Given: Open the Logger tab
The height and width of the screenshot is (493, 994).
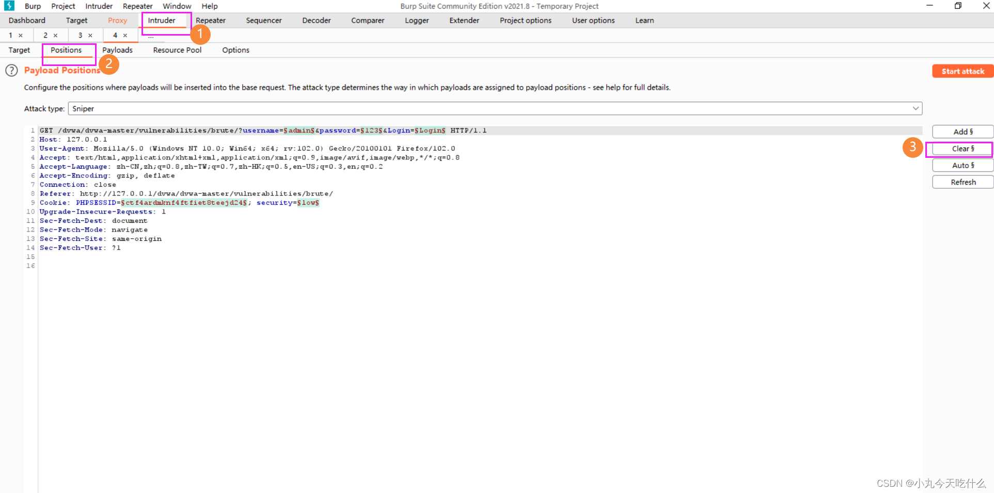Looking at the screenshot, I should pyautogui.click(x=417, y=21).
